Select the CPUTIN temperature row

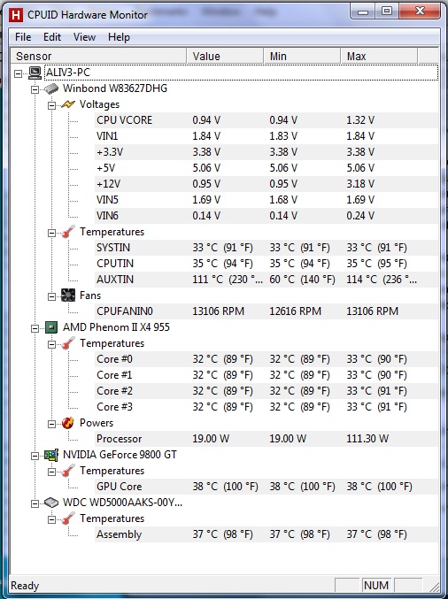pos(266,264)
